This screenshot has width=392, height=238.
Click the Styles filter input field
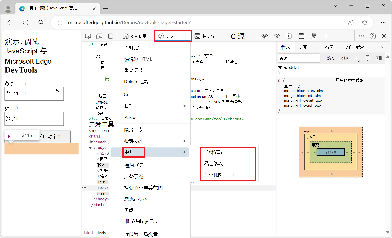[x=299, y=58]
